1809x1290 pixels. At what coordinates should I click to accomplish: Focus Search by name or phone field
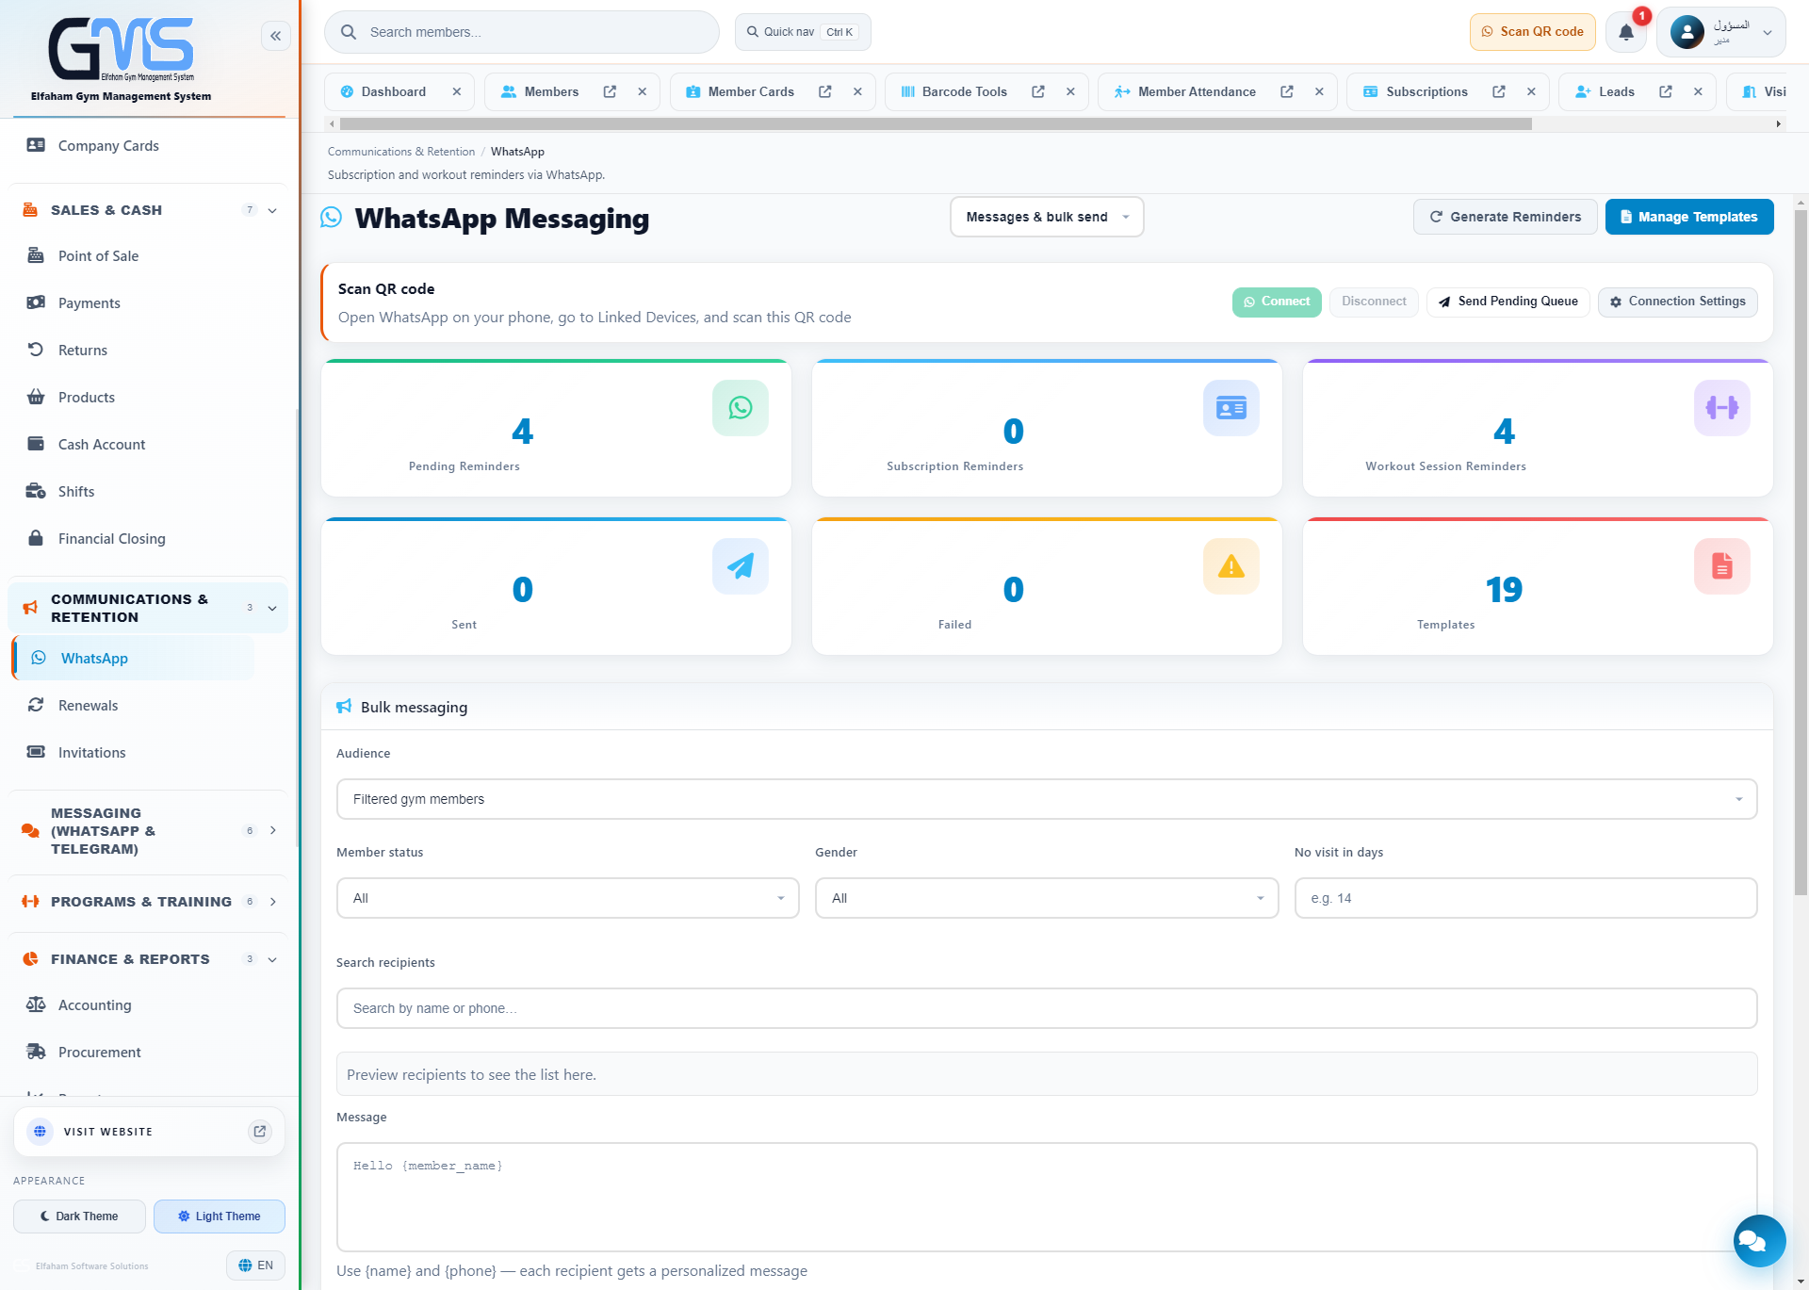(x=1047, y=1008)
